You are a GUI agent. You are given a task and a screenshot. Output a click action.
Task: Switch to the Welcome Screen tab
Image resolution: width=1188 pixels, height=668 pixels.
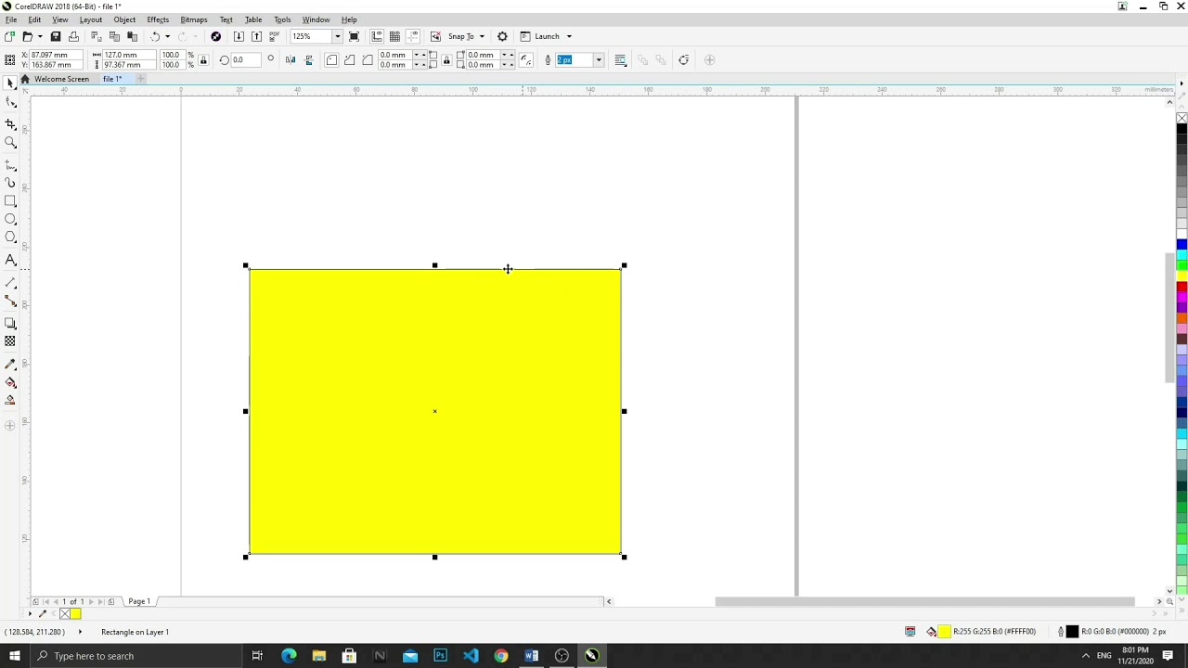click(61, 79)
